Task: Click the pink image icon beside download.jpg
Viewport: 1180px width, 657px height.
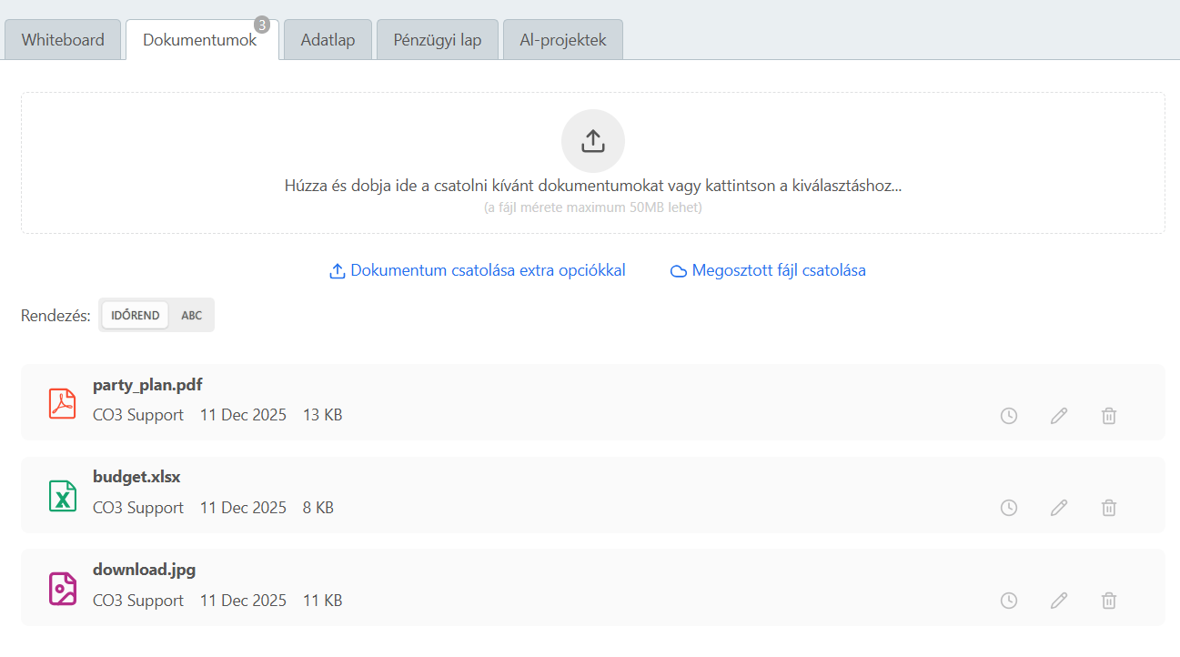Action: click(x=62, y=588)
